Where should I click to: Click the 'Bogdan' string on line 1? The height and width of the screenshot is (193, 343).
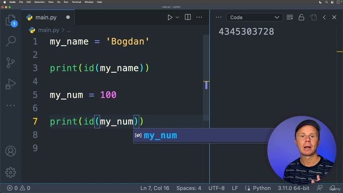128,42
